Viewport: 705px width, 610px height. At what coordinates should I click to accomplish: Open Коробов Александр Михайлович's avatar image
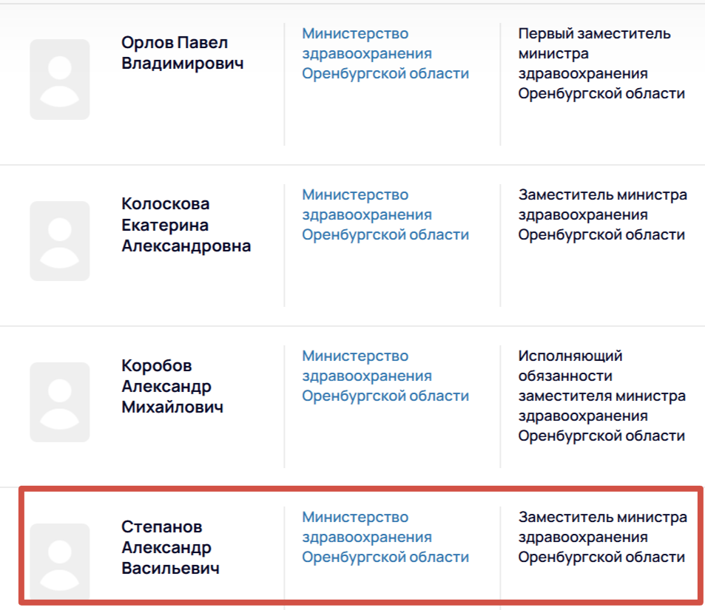pos(60,401)
